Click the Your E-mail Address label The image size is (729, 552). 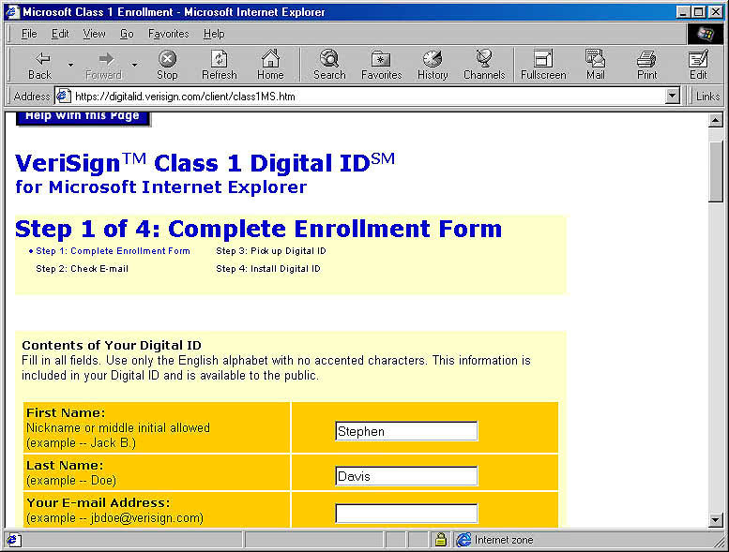[99, 502]
